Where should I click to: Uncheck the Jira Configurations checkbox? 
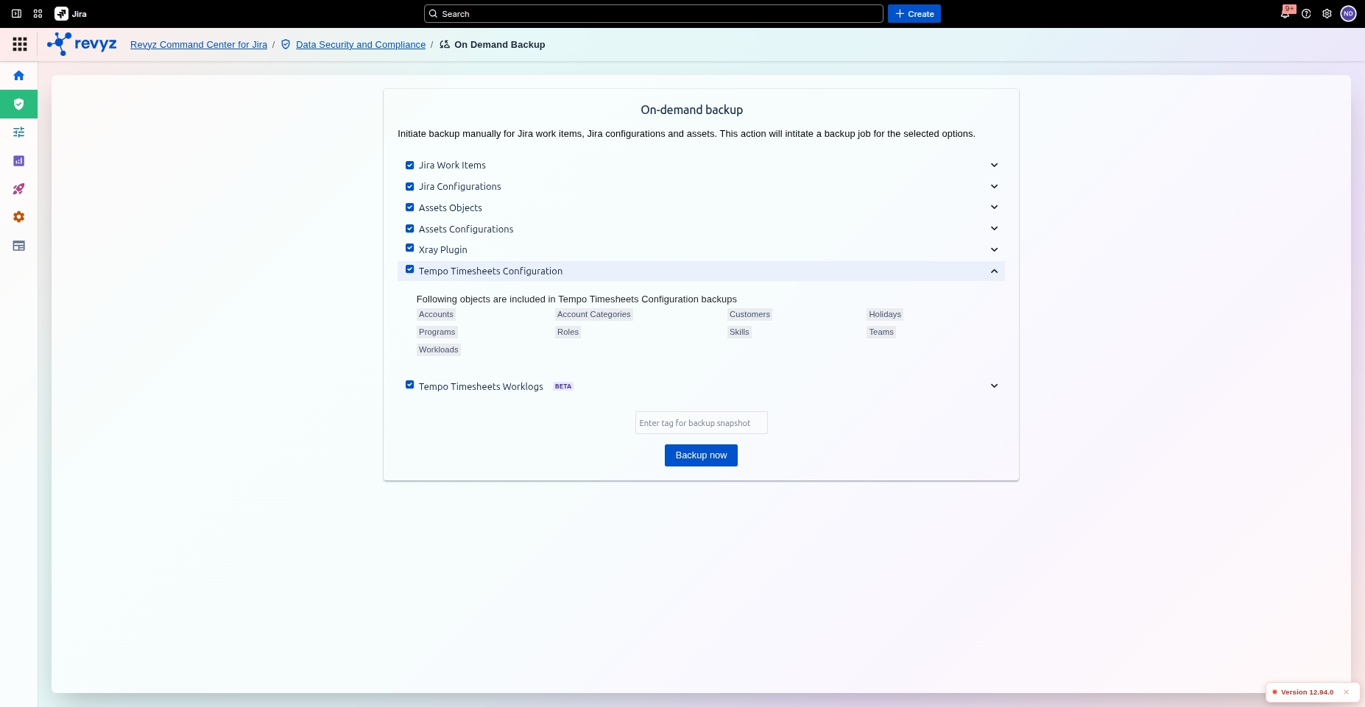(x=410, y=186)
